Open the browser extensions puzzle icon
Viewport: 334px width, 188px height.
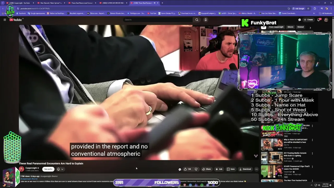pyautogui.click(x=315, y=8)
